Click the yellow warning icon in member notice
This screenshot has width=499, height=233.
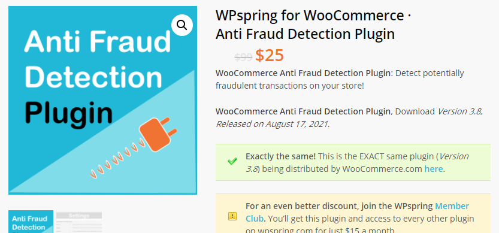tap(232, 216)
